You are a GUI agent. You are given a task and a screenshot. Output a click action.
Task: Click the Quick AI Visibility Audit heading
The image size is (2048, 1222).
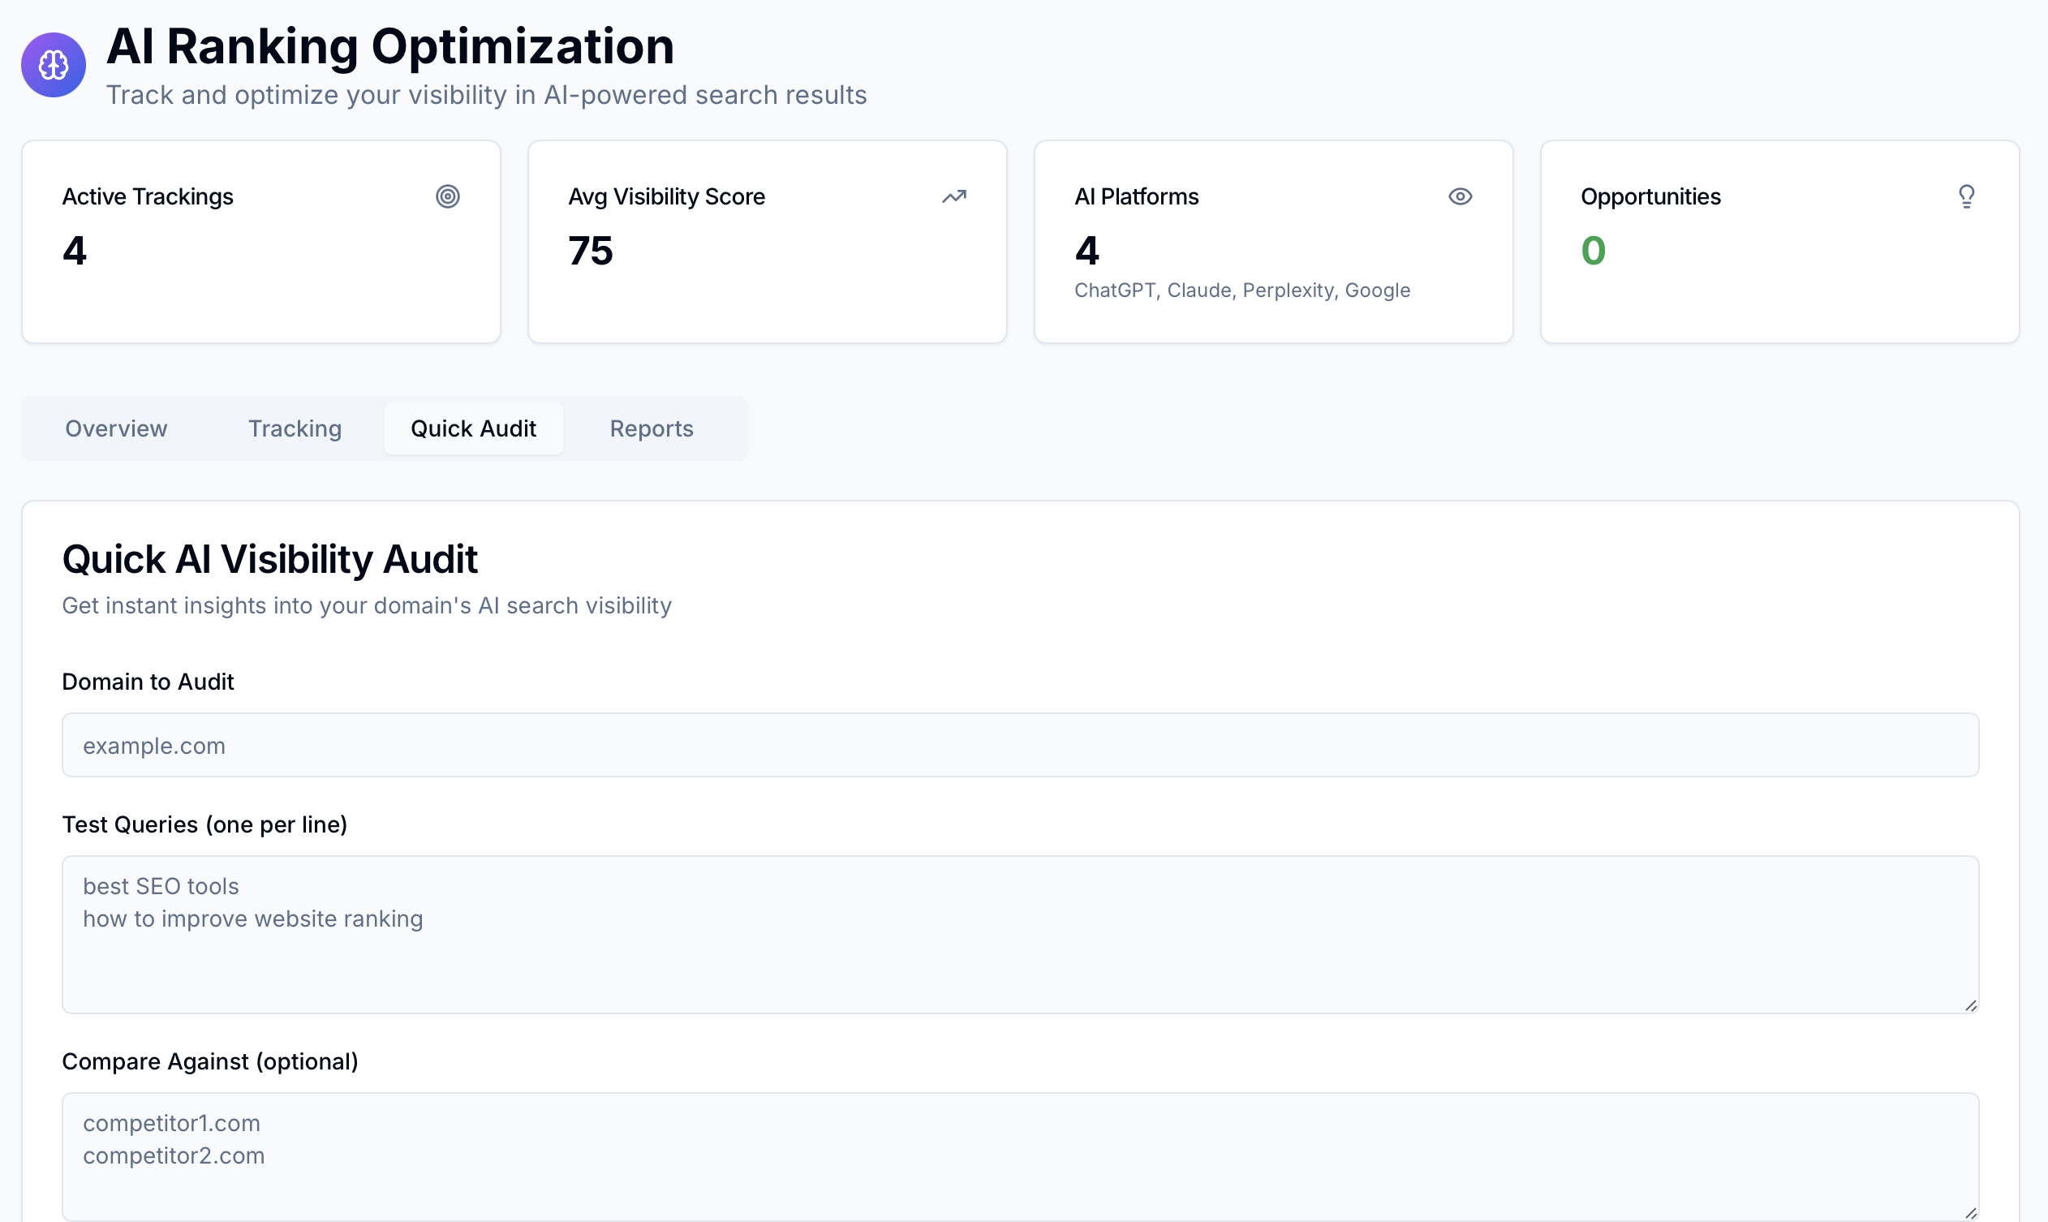pyautogui.click(x=270, y=560)
